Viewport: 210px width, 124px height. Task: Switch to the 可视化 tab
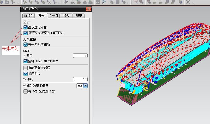[x=28, y=16]
